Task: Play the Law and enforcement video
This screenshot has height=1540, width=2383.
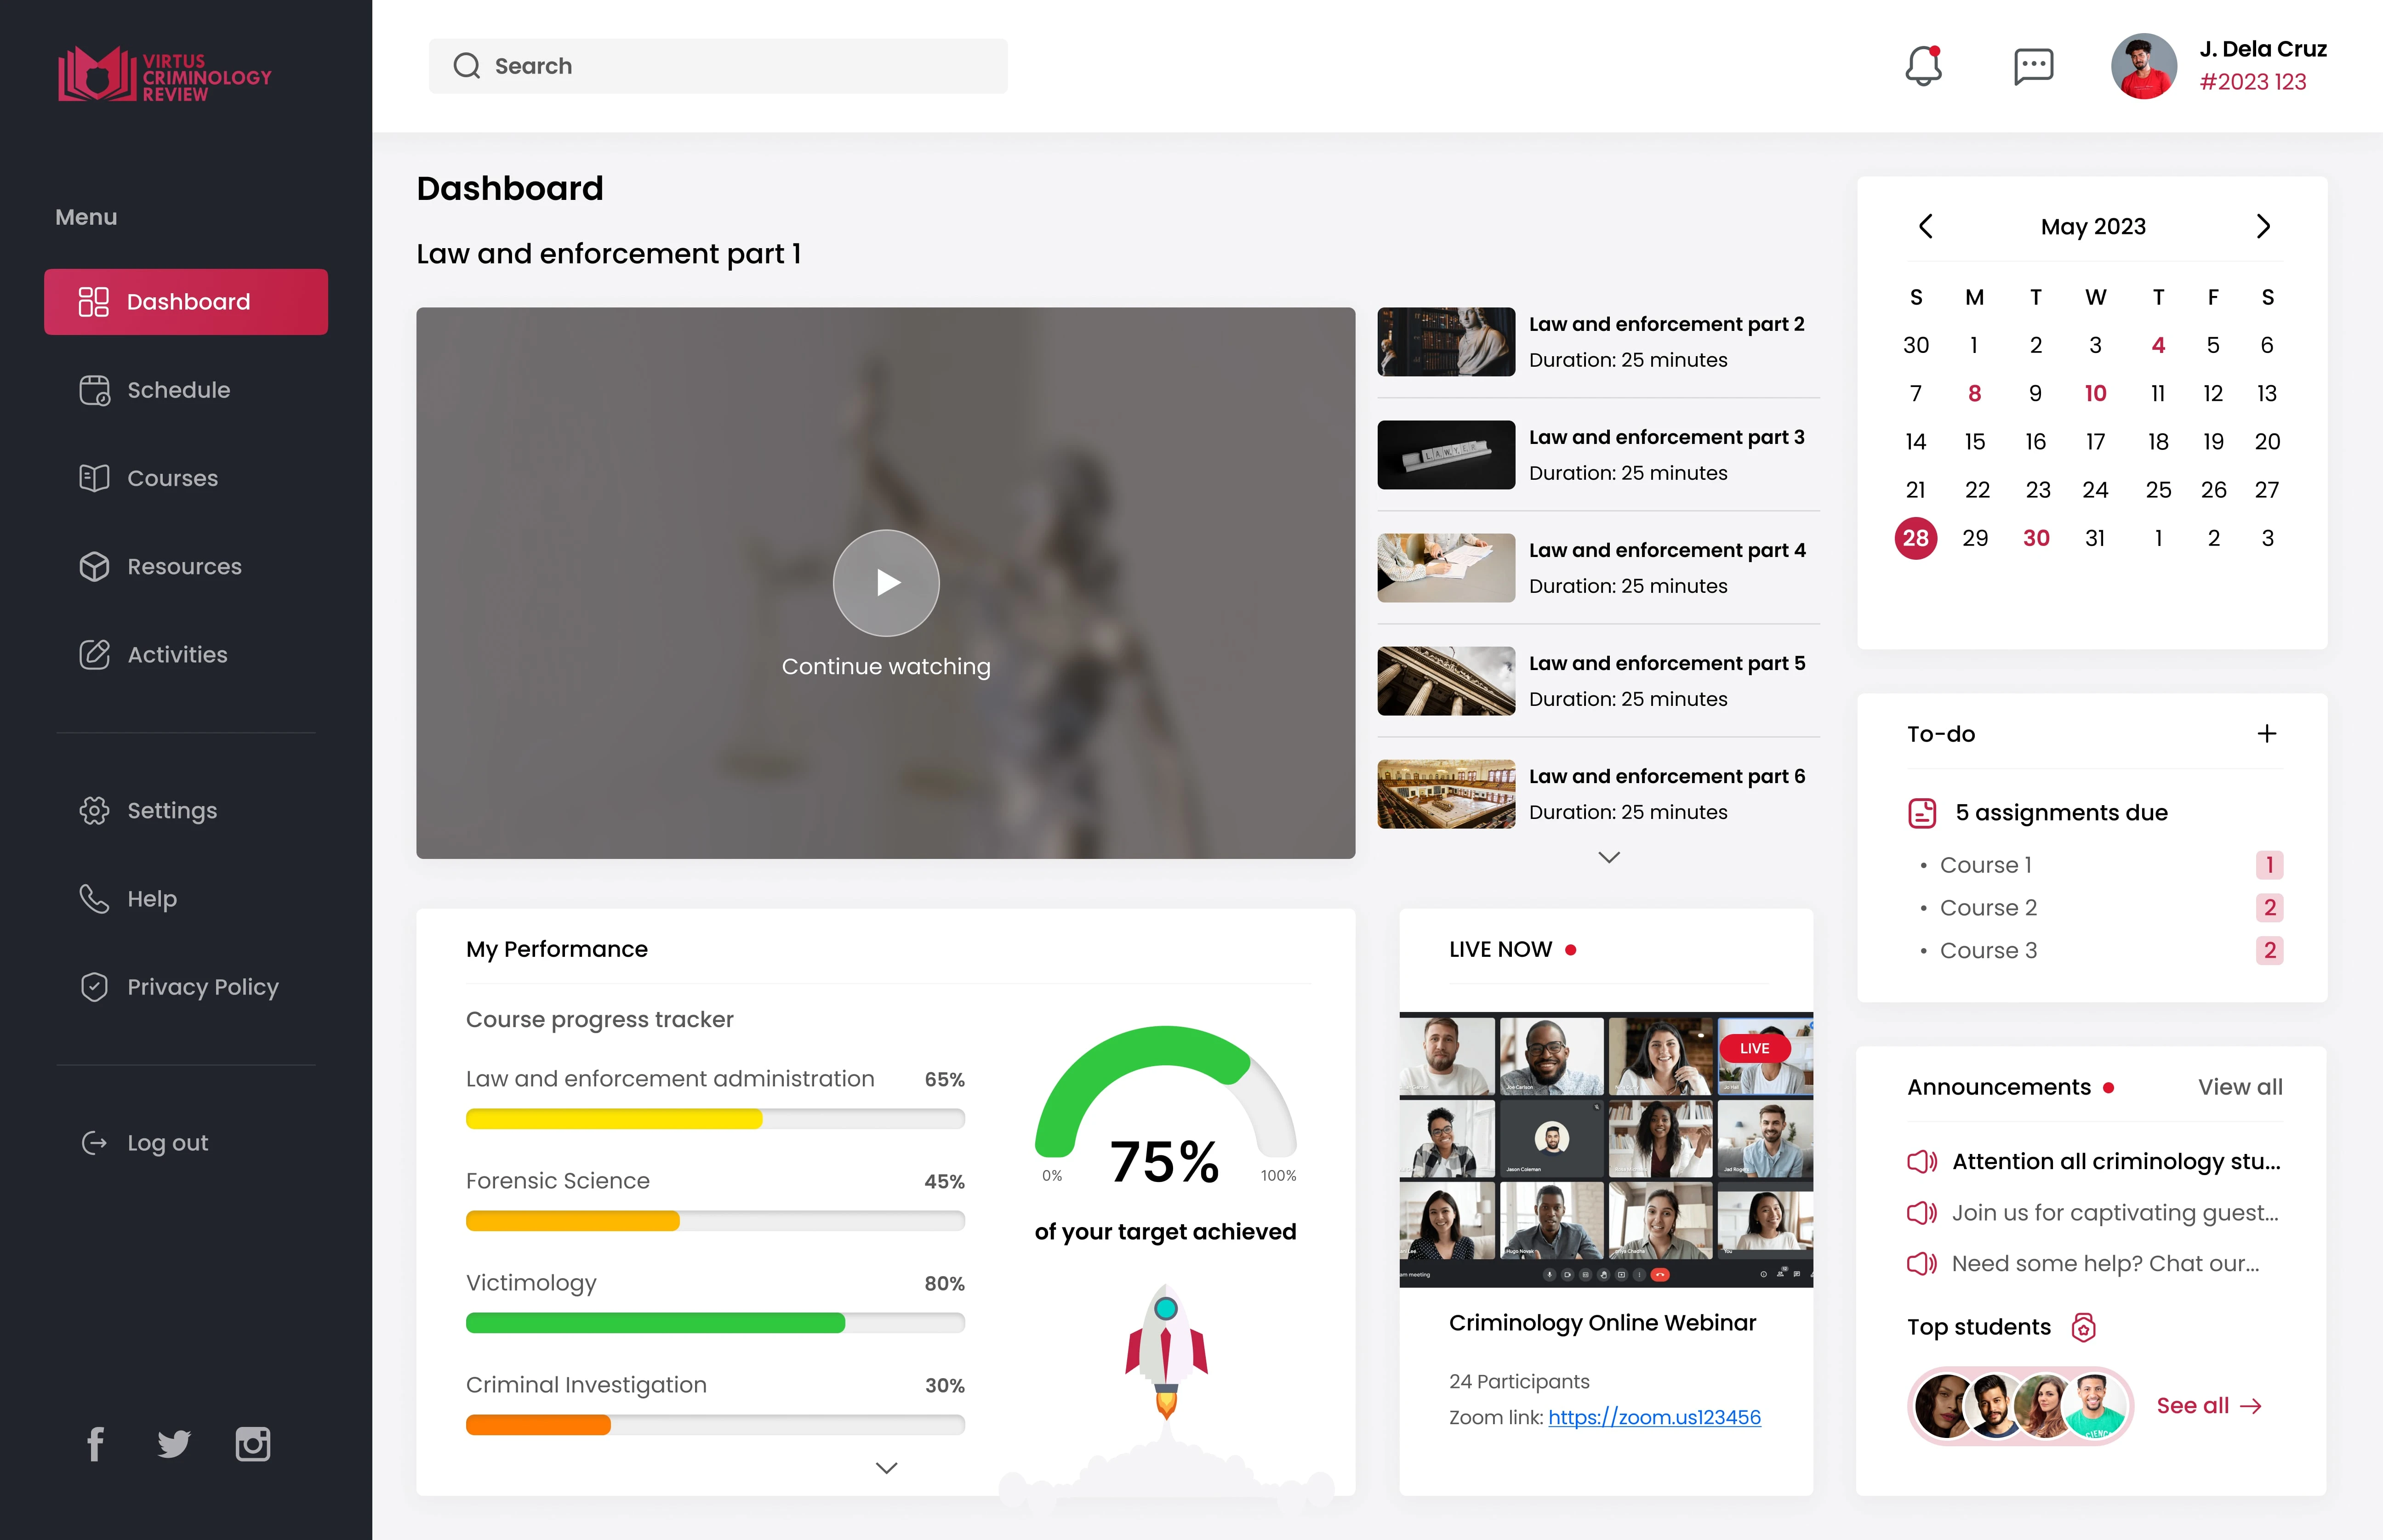Action: pyautogui.click(x=885, y=583)
